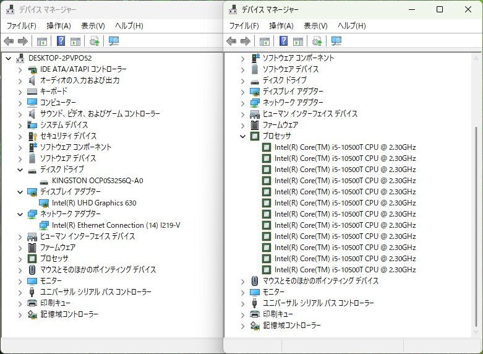Open ヘルプ(H) menu in left window
This screenshot has height=354, width=483.
pyautogui.click(x=129, y=26)
